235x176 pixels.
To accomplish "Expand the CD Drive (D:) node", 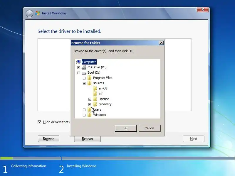I will (x=78, y=68).
